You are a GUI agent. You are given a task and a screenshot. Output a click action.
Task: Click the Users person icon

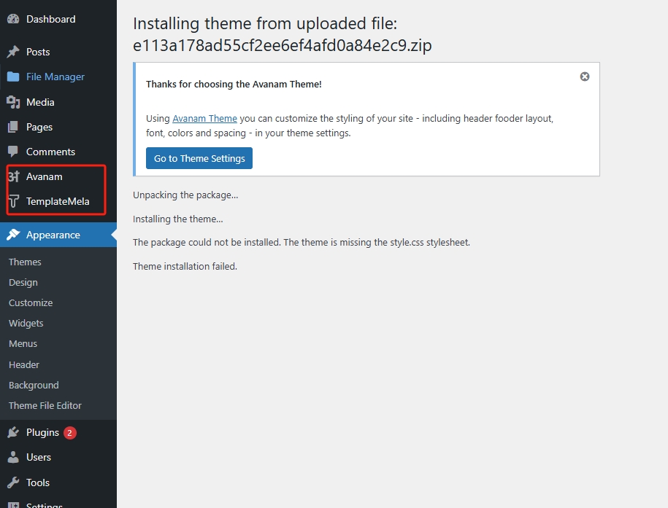point(13,457)
